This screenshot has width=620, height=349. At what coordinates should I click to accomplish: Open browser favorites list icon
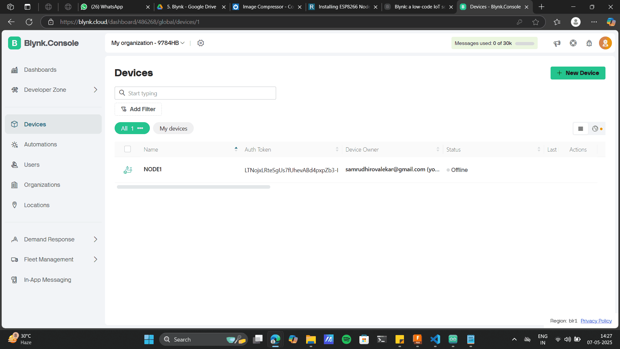tap(557, 22)
